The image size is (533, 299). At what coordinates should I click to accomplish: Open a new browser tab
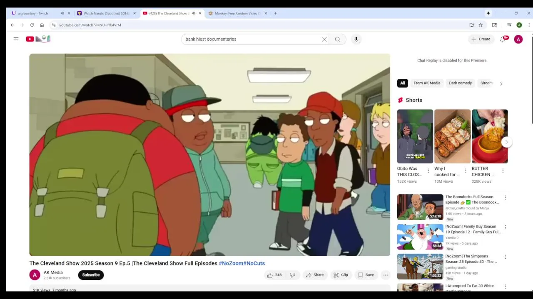pos(275,13)
